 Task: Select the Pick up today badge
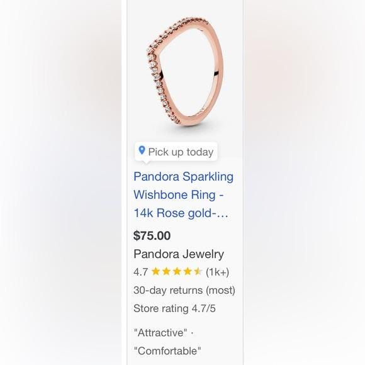(176, 152)
